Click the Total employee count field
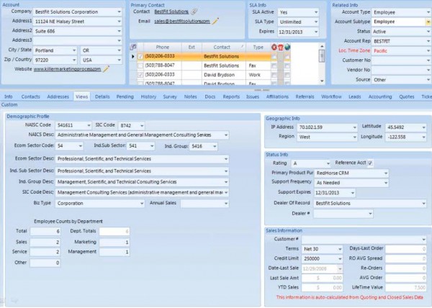Viewport: 432px width, 308px height. (45, 232)
